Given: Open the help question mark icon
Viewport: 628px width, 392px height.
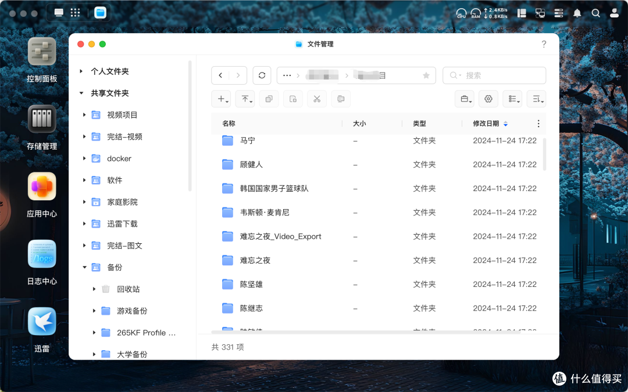Looking at the screenshot, I should coord(544,44).
